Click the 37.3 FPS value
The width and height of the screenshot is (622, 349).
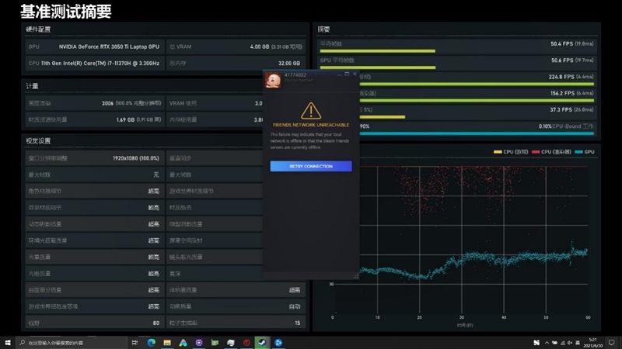coord(561,109)
